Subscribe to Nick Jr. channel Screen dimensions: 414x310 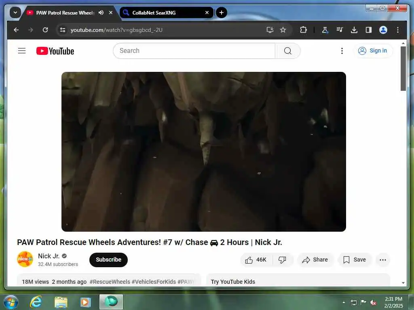(x=108, y=260)
